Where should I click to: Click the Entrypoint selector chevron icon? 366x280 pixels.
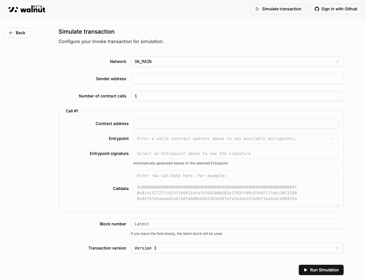pos(333,139)
